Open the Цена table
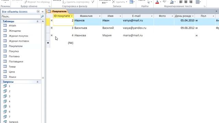This screenshot has height=123, width=219. coord(12,72)
